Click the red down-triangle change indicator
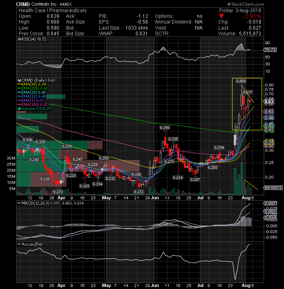 [x=222, y=16]
